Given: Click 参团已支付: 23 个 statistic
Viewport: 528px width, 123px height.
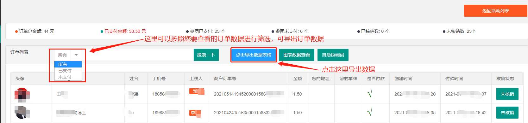Looking at the screenshot, I should [206, 31].
